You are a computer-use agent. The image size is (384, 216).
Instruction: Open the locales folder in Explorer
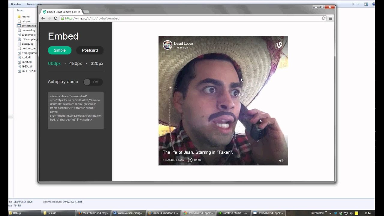25,16
